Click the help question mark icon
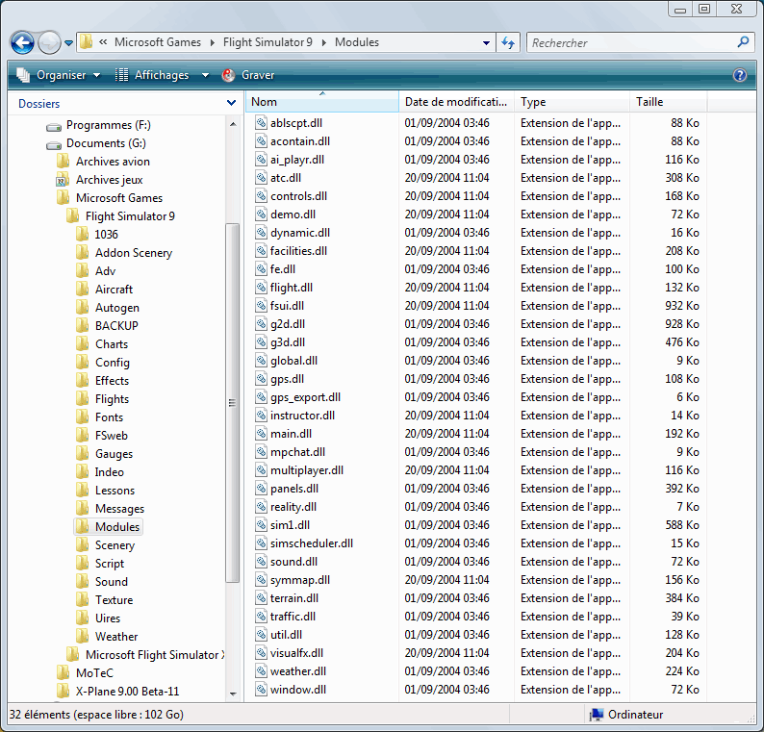Viewport: 764px width, 732px height. click(x=740, y=75)
